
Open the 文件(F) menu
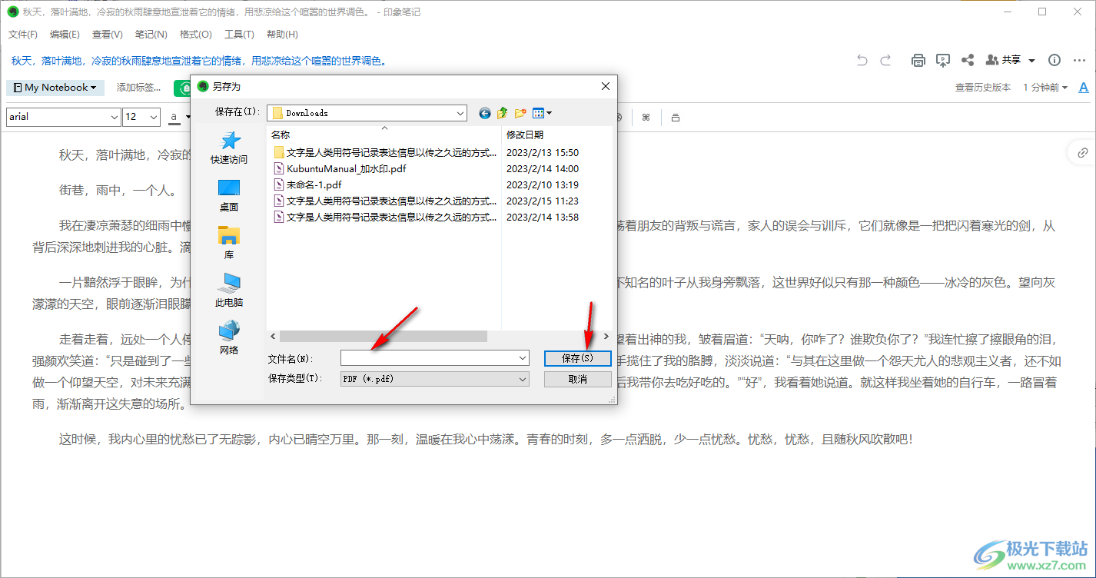tap(23, 35)
